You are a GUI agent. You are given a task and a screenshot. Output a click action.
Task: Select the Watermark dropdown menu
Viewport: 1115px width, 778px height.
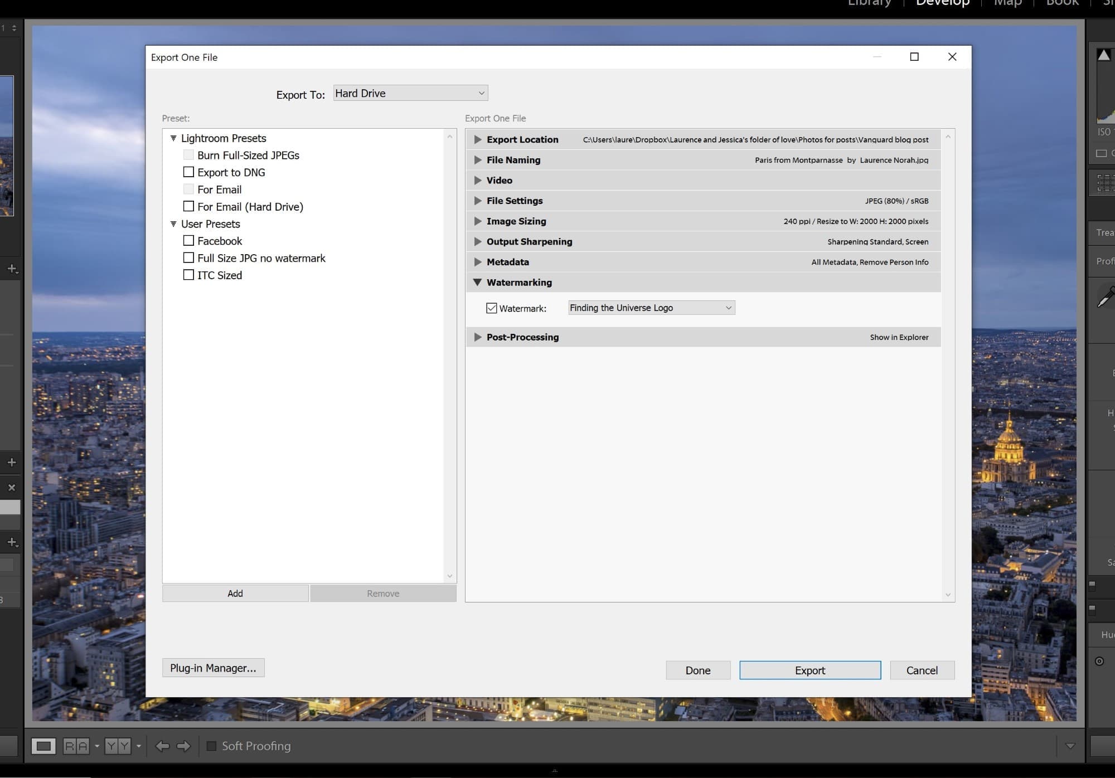pyautogui.click(x=648, y=307)
